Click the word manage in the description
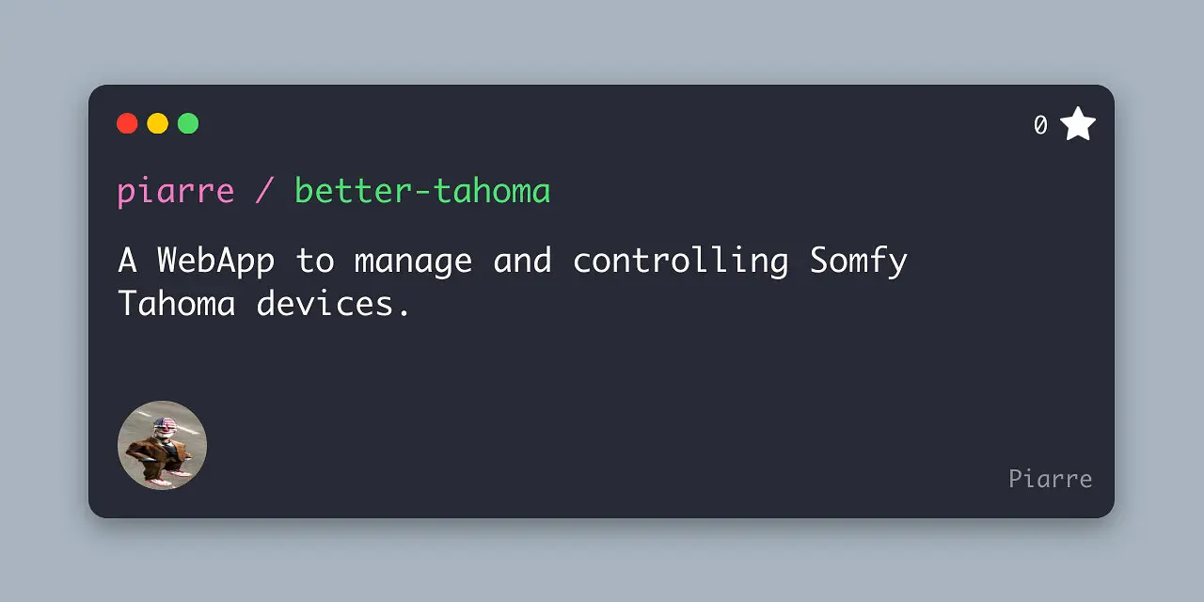The width and height of the screenshot is (1204, 602). click(x=413, y=261)
